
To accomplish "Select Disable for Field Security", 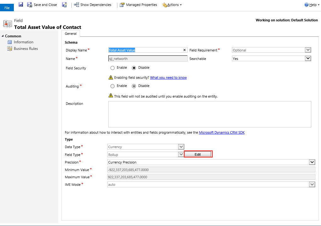I will click(134, 68).
